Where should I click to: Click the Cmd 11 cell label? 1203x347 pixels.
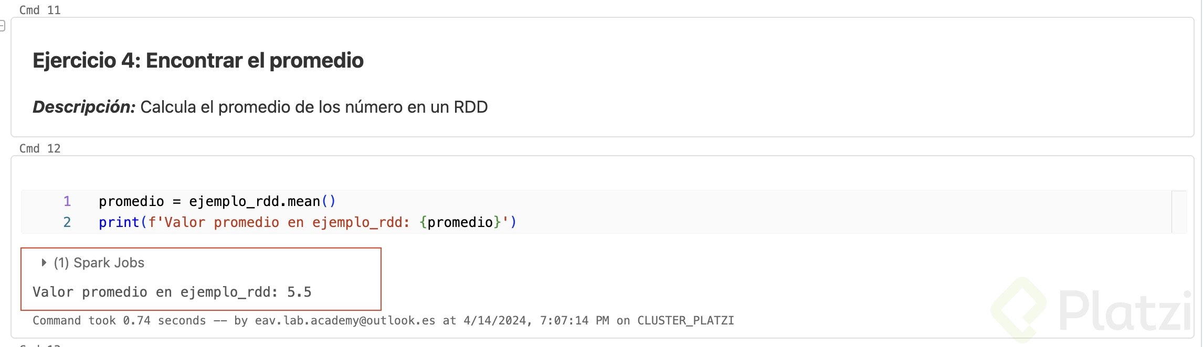pyautogui.click(x=40, y=10)
